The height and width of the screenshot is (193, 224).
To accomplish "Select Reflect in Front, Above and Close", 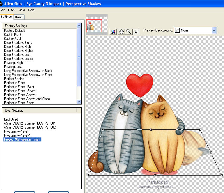I will click(27, 99).
